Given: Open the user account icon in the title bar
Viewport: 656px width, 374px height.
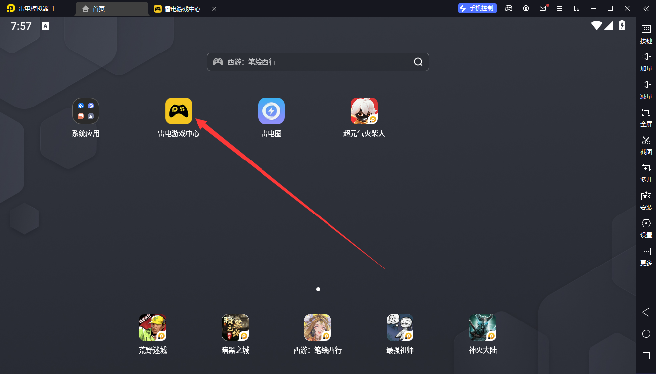Looking at the screenshot, I should [526, 8].
